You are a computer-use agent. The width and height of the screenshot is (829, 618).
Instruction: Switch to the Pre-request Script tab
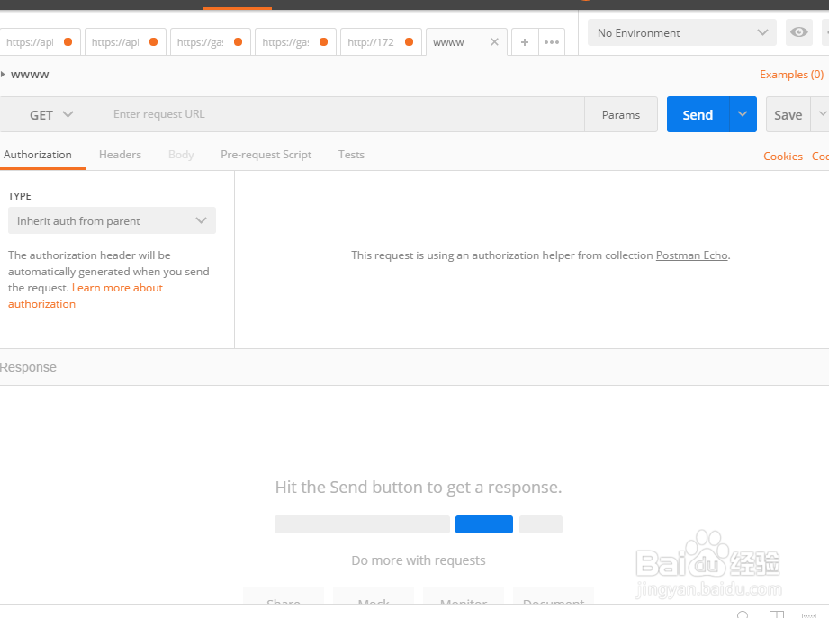coord(266,155)
